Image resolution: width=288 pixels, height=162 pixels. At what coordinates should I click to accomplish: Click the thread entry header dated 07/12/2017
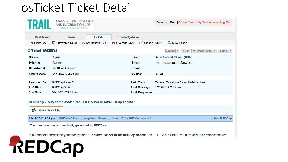click(x=130, y=118)
